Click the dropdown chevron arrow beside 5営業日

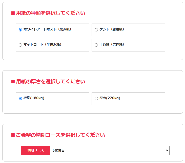167,150
